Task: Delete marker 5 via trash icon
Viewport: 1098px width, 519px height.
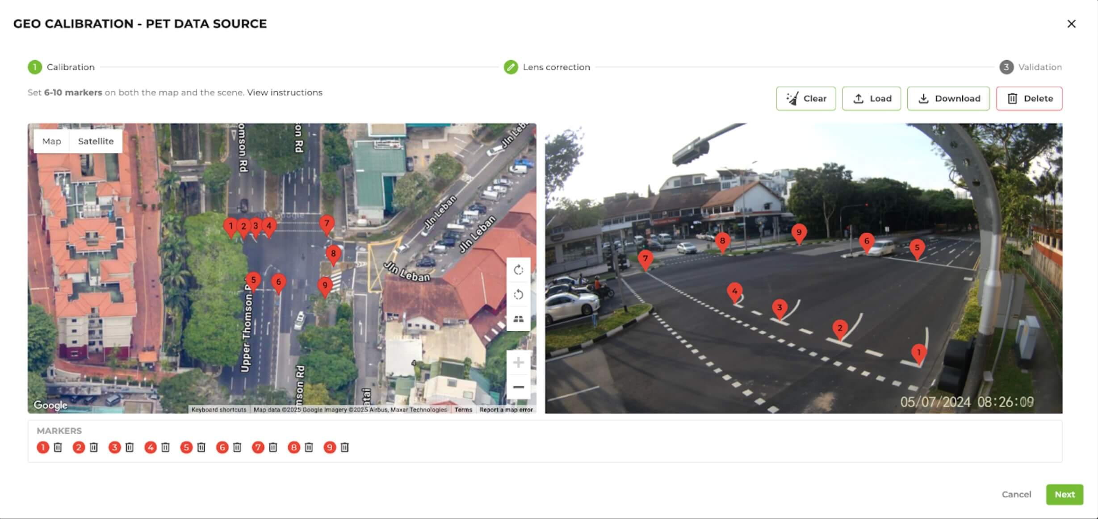Action: (201, 447)
